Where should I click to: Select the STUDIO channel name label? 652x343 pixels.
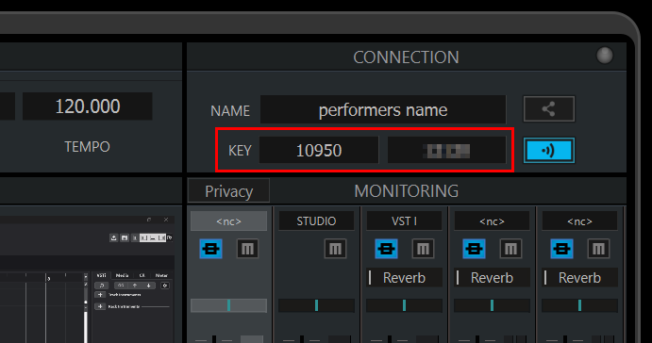316,220
